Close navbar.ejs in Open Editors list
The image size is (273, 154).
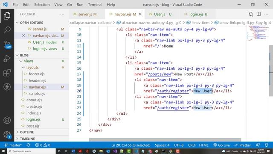[x=23, y=36]
